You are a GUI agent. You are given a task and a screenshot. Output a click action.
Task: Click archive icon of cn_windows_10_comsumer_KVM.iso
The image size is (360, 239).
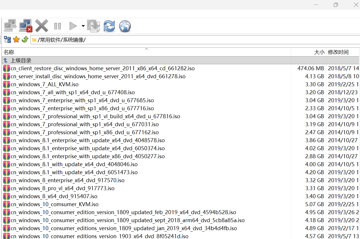7,204
